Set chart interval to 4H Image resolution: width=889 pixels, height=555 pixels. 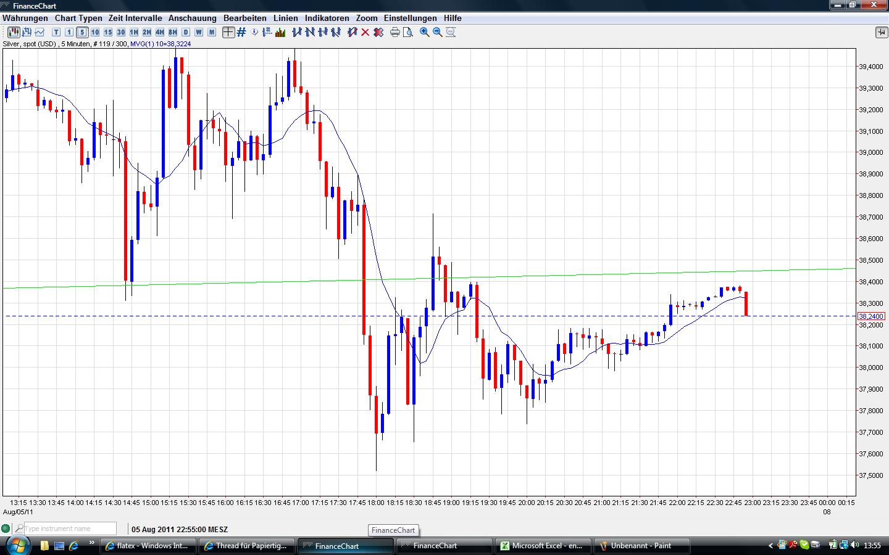pyautogui.click(x=160, y=32)
